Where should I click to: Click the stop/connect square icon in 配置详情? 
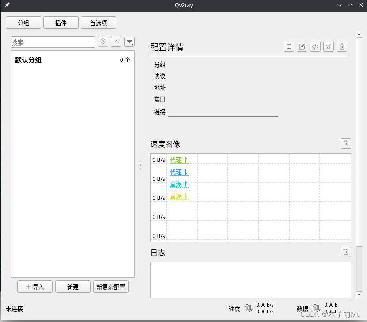pyautogui.click(x=289, y=46)
